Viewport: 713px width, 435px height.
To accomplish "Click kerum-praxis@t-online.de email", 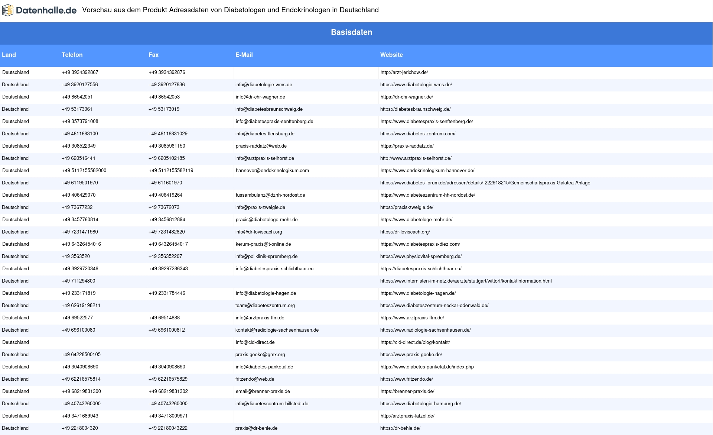I will (263, 244).
